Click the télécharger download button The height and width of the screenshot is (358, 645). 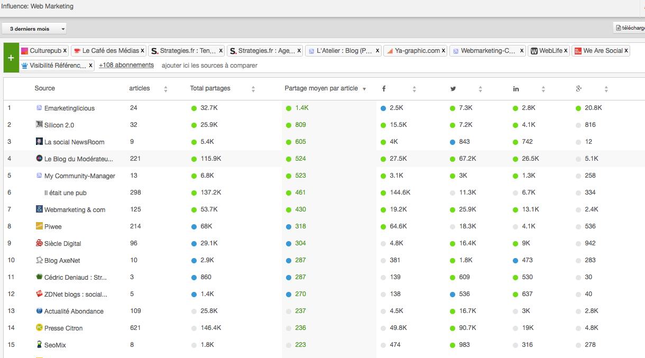click(x=629, y=28)
